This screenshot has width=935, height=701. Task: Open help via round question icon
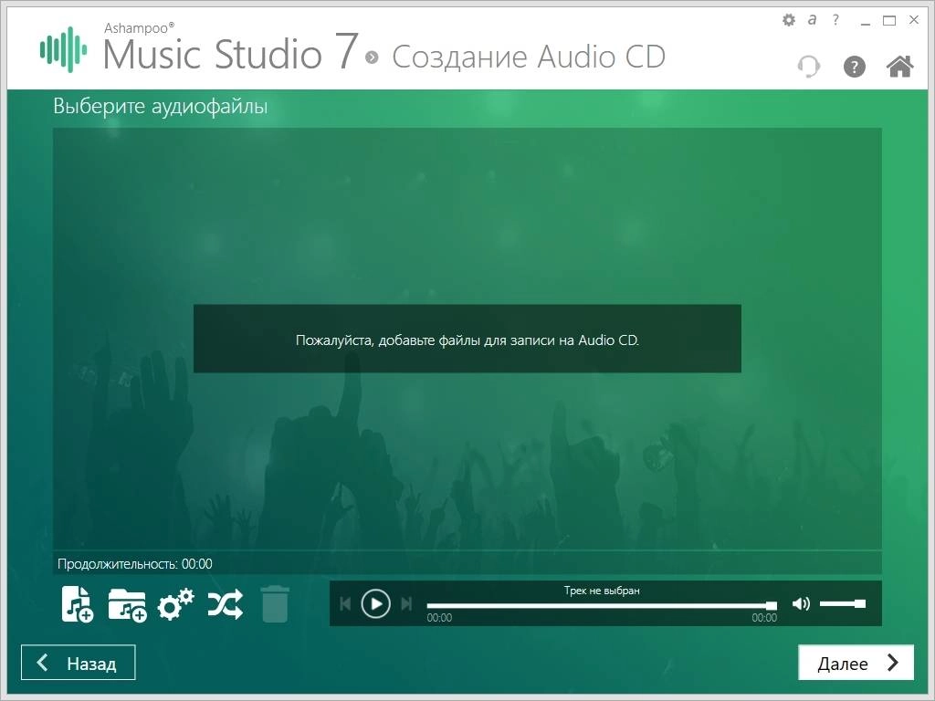click(x=854, y=66)
